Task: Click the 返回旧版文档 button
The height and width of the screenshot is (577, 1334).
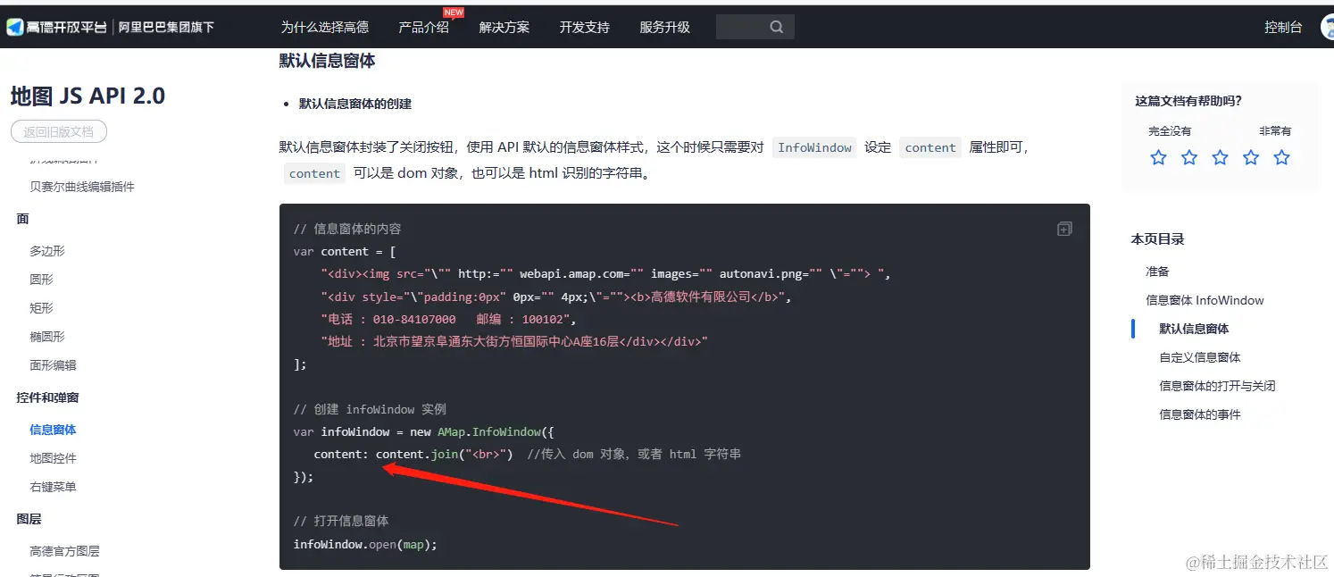Action: (58, 130)
